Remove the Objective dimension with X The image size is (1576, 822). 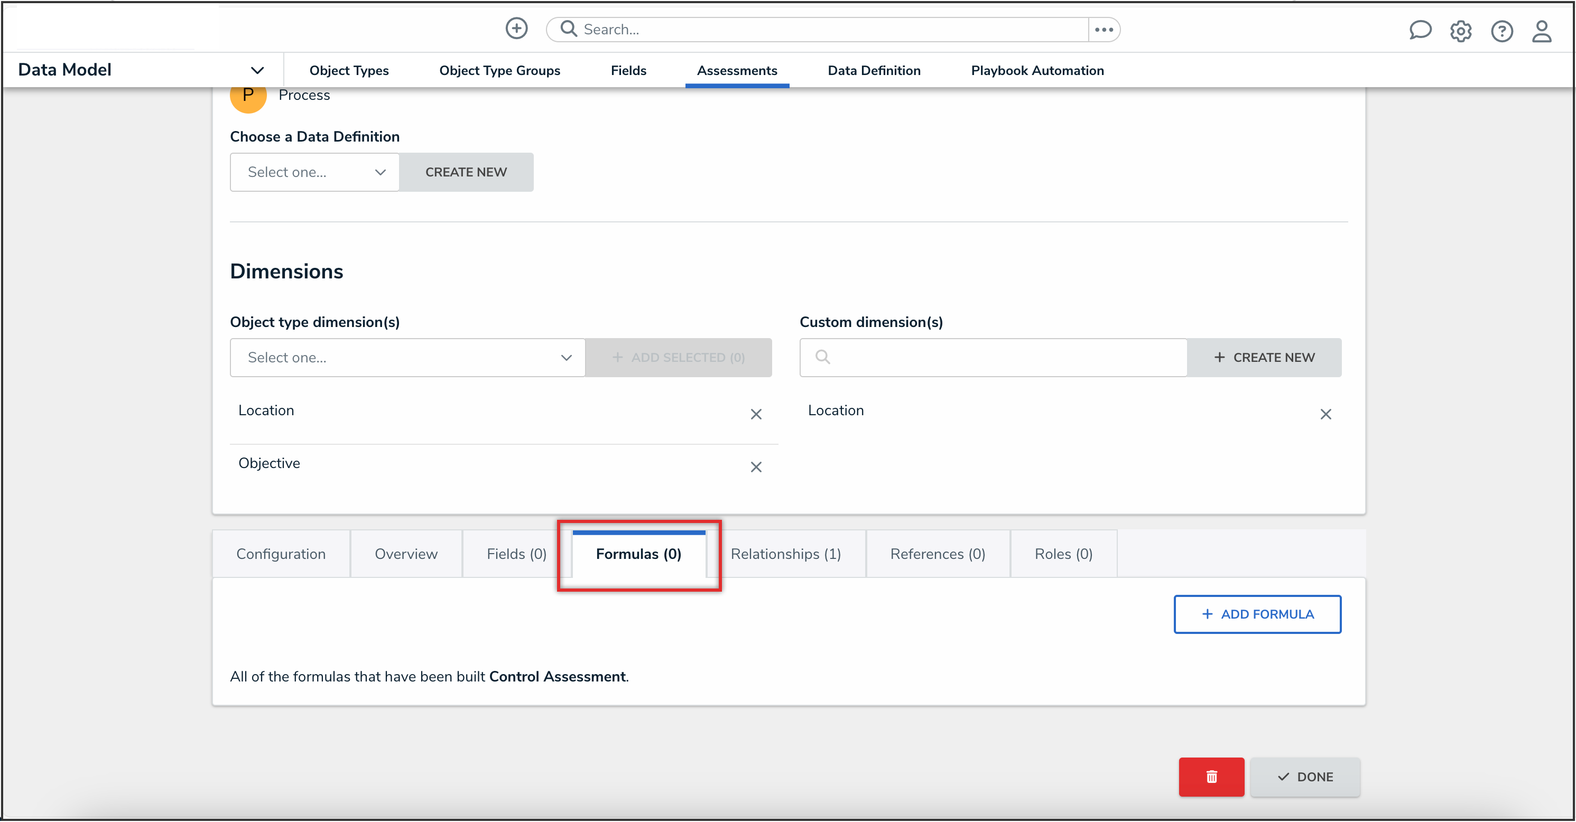pyautogui.click(x=756, y=466)
